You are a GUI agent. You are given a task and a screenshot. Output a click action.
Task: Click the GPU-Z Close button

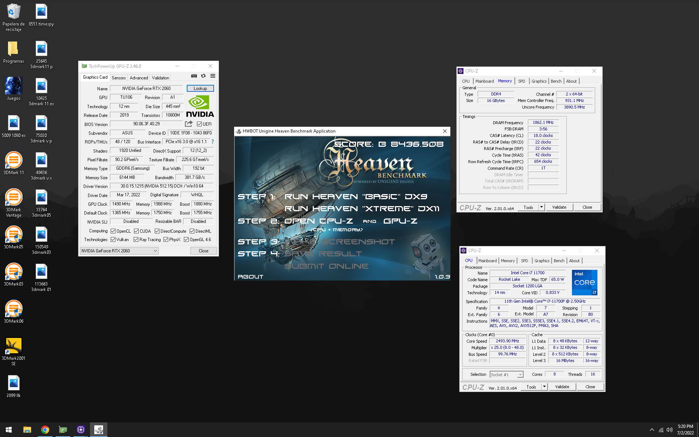click(204, 251)
